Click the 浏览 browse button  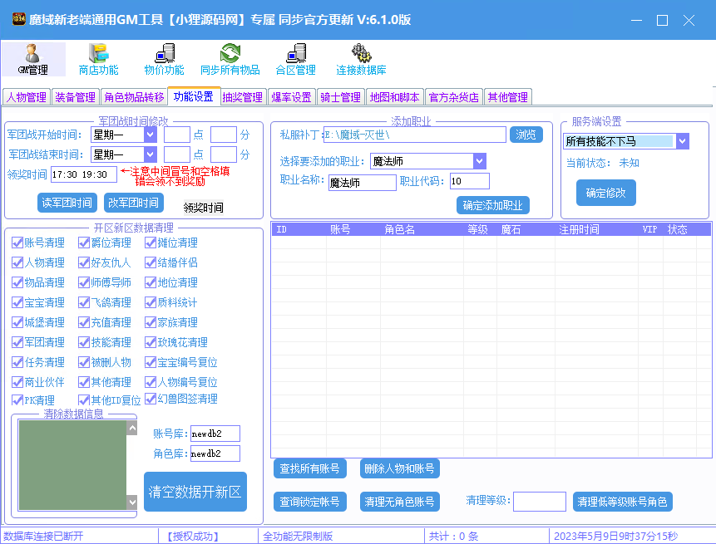point(527,135)
